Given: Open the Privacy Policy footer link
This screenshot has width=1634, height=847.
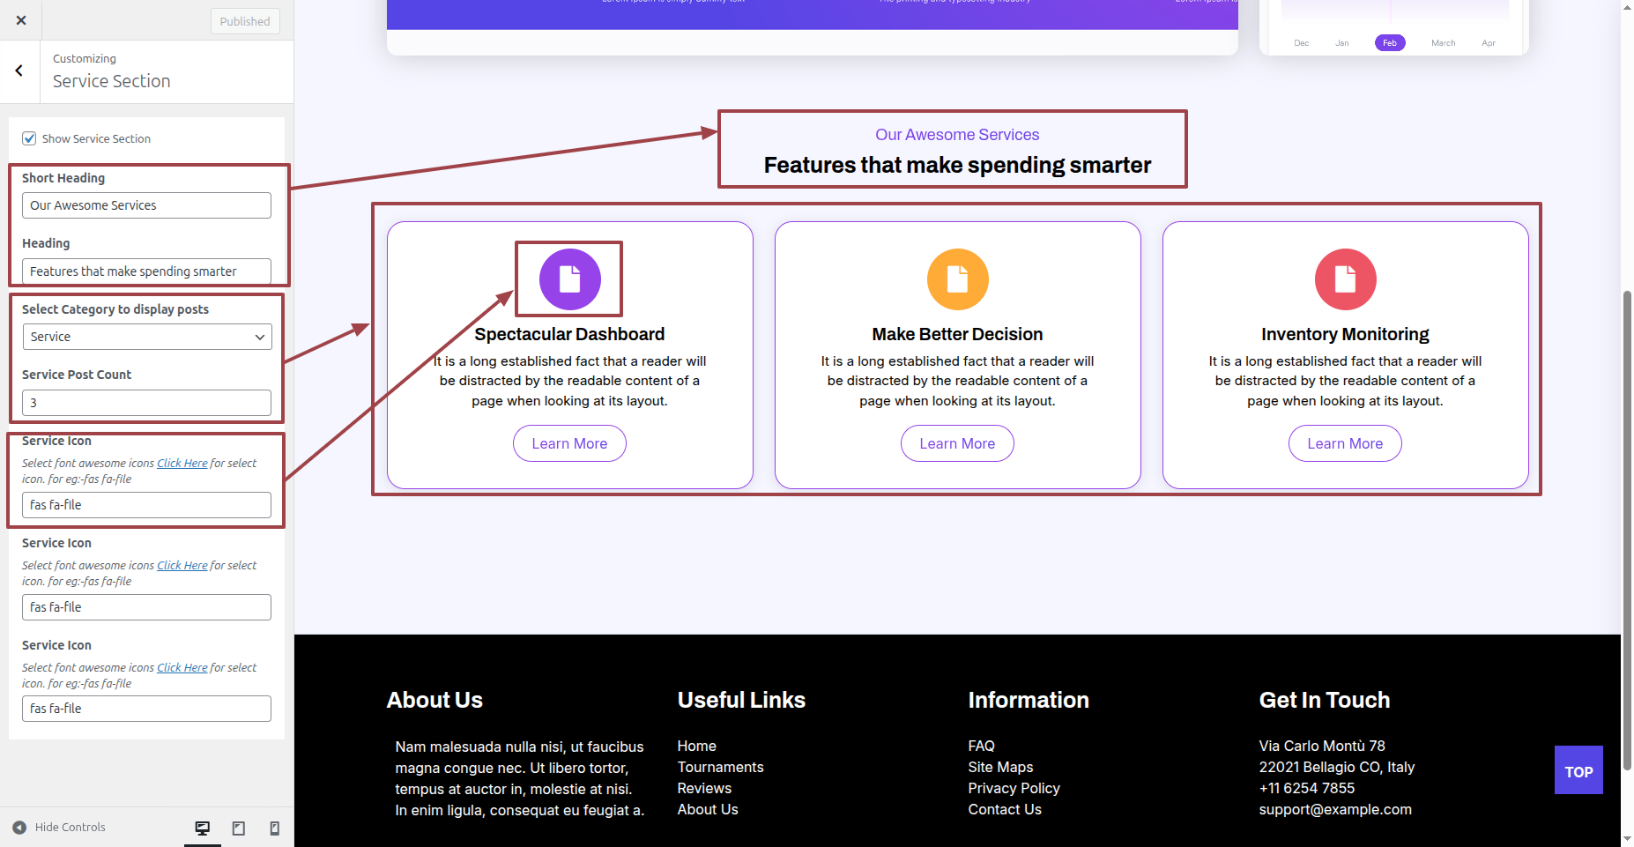Looking at the screenshot, I should [1014, 788].
